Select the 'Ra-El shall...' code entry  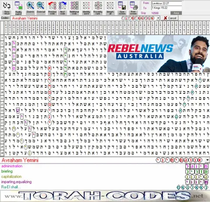coord(11,187)
